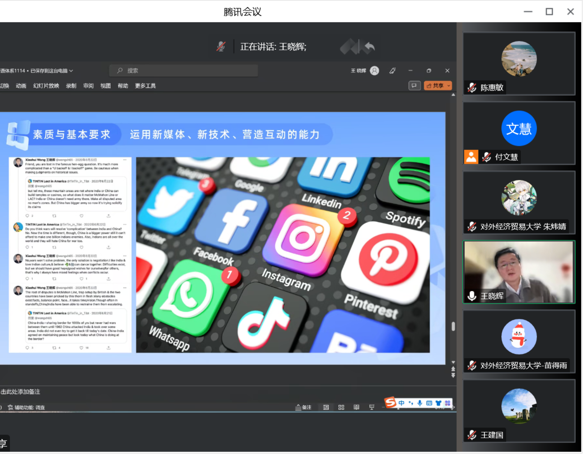Expand the saved-location dropdown next to file name
Image resolution: width=583 pixels, height=454 pixels.
point(71,71)
